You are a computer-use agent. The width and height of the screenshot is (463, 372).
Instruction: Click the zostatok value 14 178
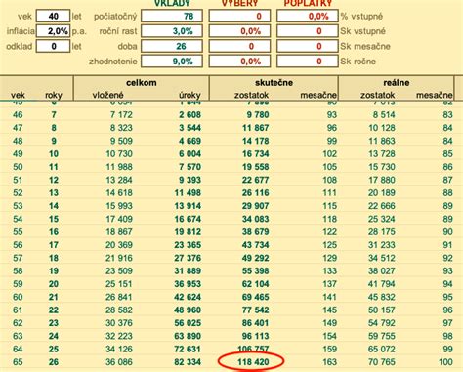pos(256,141)
